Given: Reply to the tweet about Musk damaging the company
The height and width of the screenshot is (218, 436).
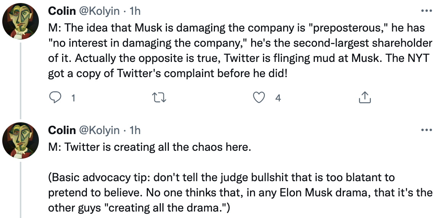Looking at the screenshot, I should (55, 98).
